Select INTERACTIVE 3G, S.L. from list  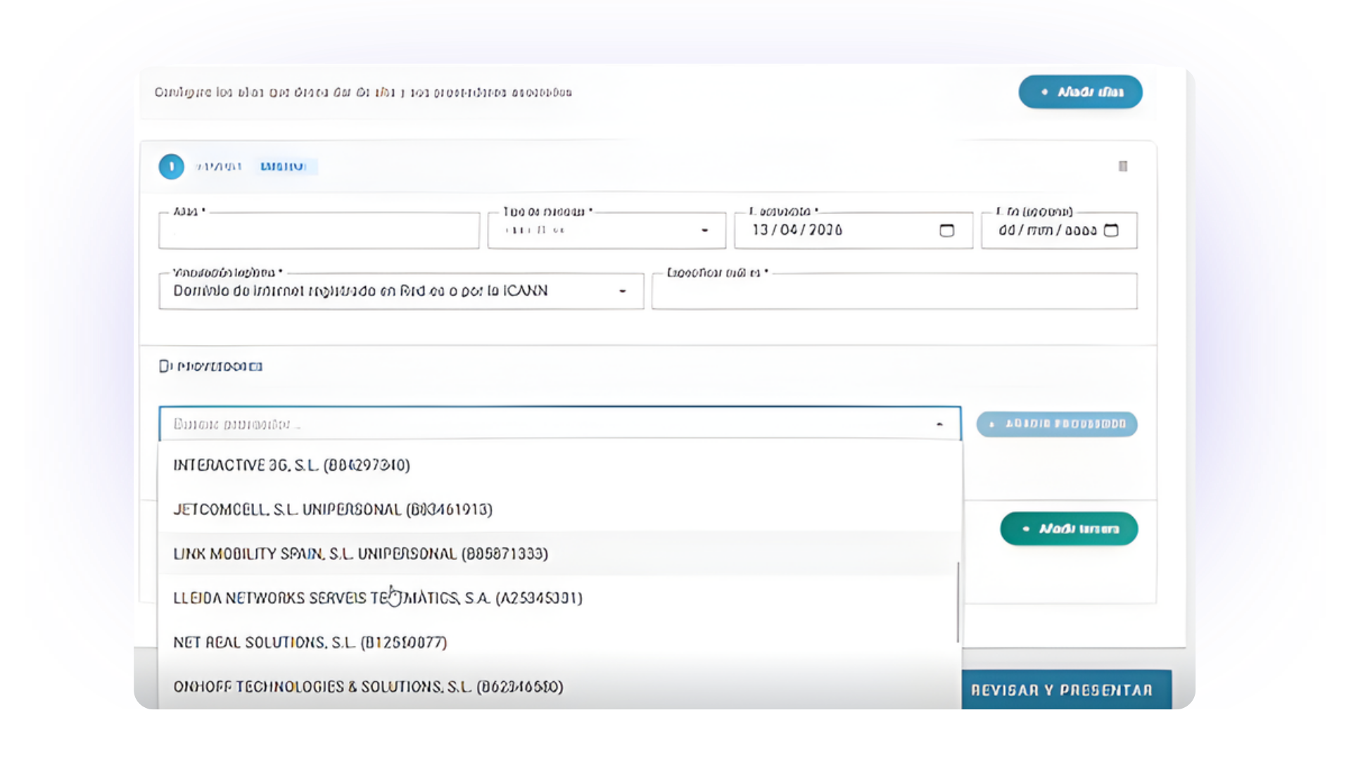[x=560, y=465]
